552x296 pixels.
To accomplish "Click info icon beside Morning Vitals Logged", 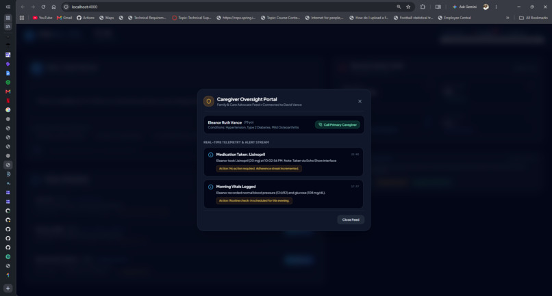I will click(x=210, y=187).
